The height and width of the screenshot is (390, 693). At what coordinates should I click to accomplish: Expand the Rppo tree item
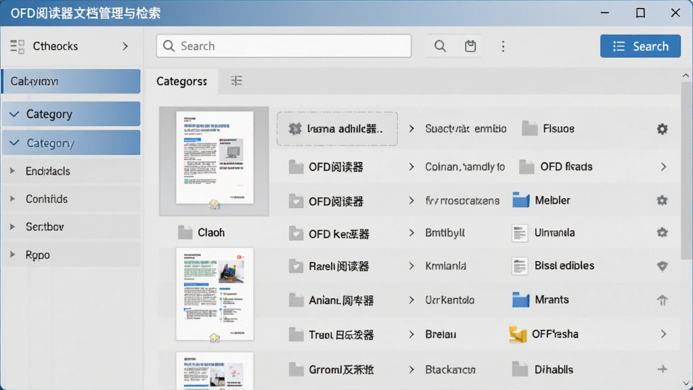click(12, 255)
